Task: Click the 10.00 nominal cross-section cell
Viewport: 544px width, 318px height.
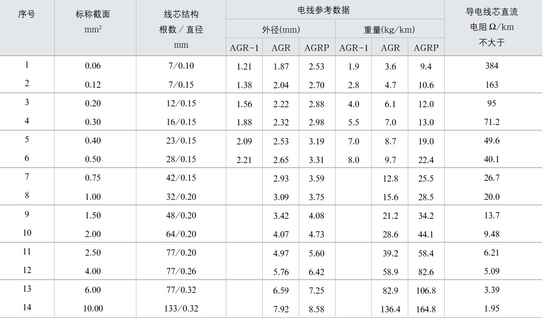Action: tap(93, 309)
